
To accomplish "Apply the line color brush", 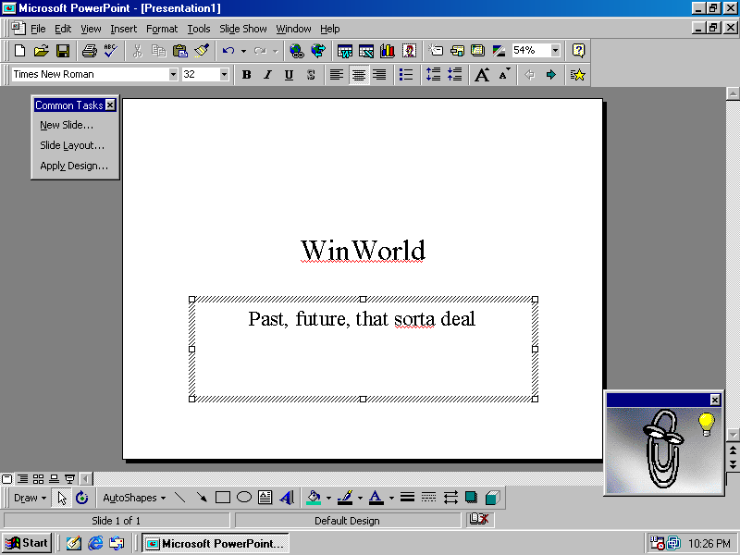I will [x=345, y=498].
